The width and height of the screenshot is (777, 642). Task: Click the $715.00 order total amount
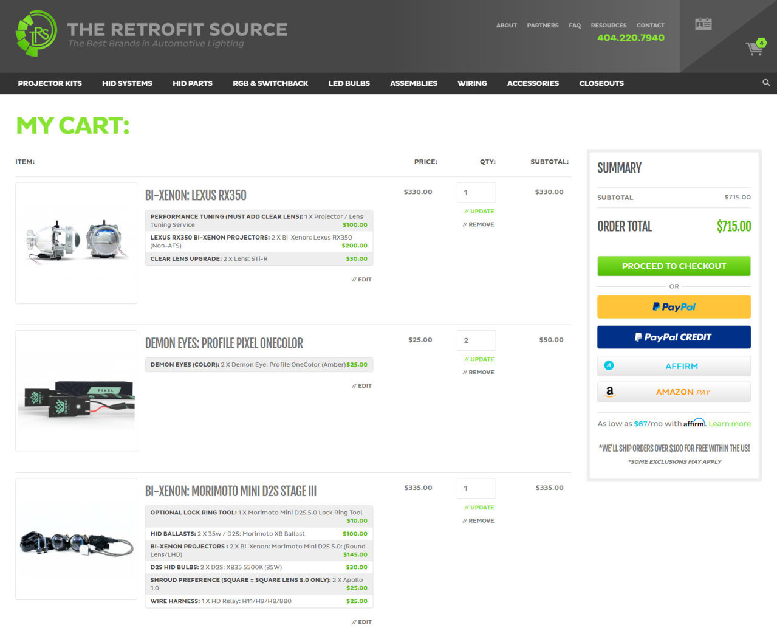(x=734, y=227)
